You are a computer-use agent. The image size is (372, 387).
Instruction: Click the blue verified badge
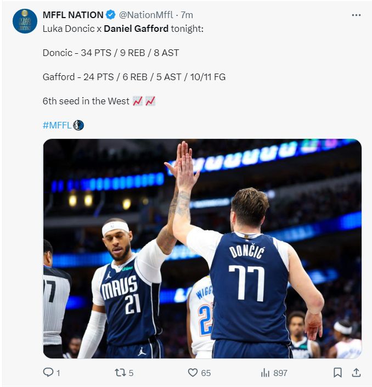[110, 15]
